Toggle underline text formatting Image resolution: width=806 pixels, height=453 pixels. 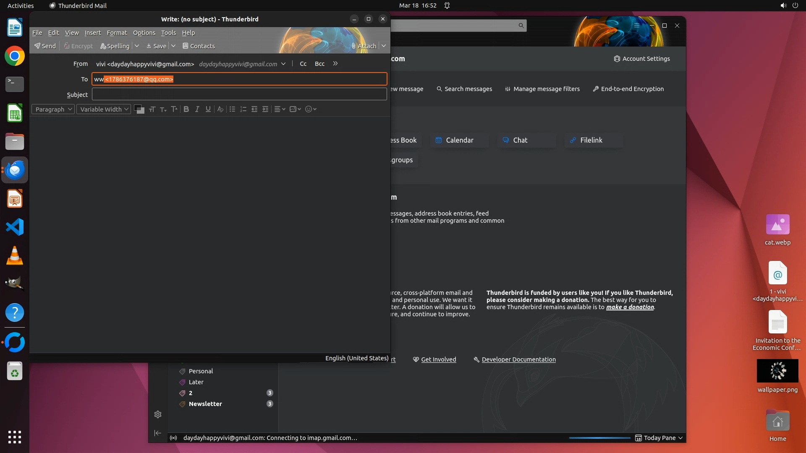[208, 109]
